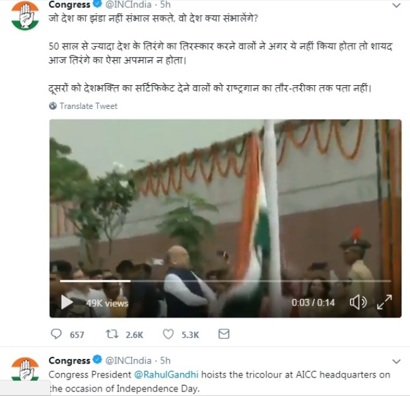Like the tweet with heart icon
The image size is (410, 396).
coord(168,334)
